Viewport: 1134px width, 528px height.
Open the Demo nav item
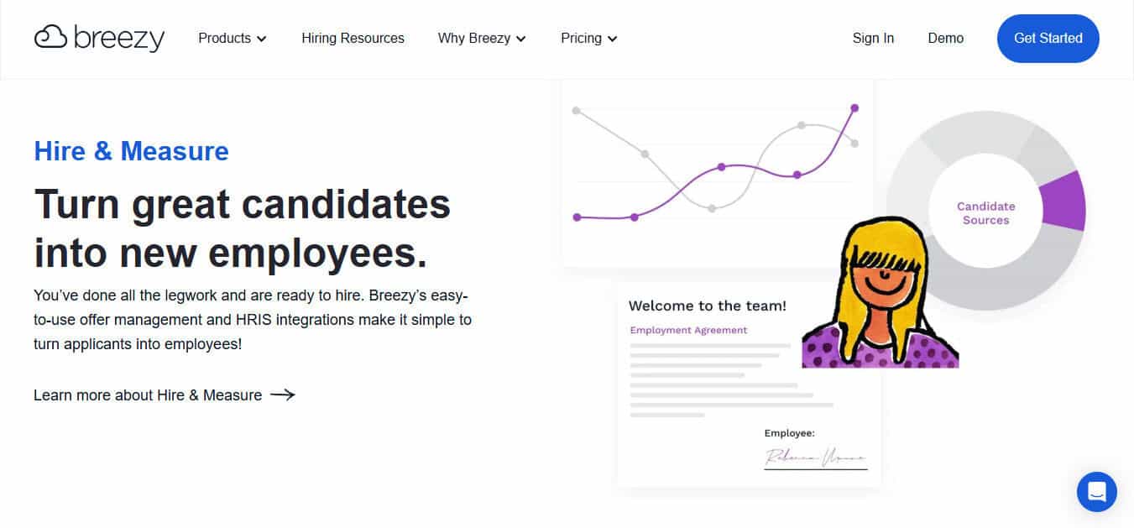pos(945,39)
